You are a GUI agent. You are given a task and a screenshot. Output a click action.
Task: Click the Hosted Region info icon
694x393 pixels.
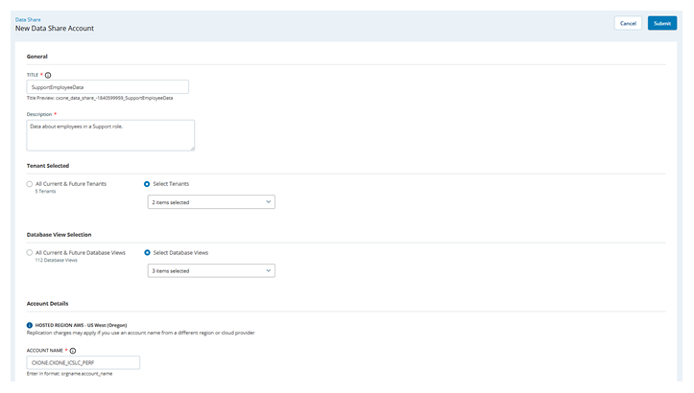point(30,325)
